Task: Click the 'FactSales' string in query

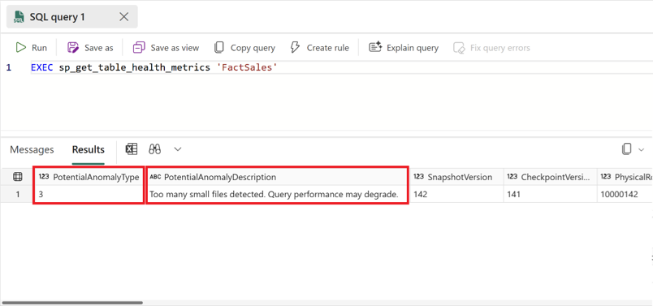Action: (x=247, y=67)
